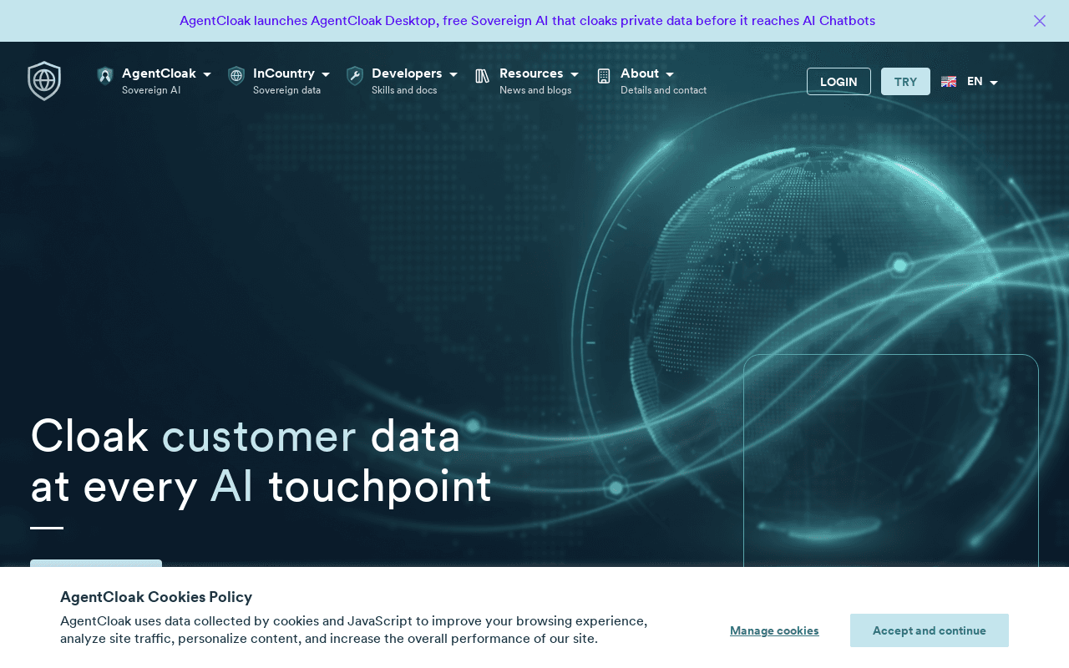The height and width of the screenshot is (668, 1069).
Task: Click the UK flag language icon
Action: point(949,82)
